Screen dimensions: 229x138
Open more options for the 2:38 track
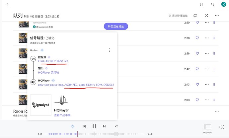[207, 38]
